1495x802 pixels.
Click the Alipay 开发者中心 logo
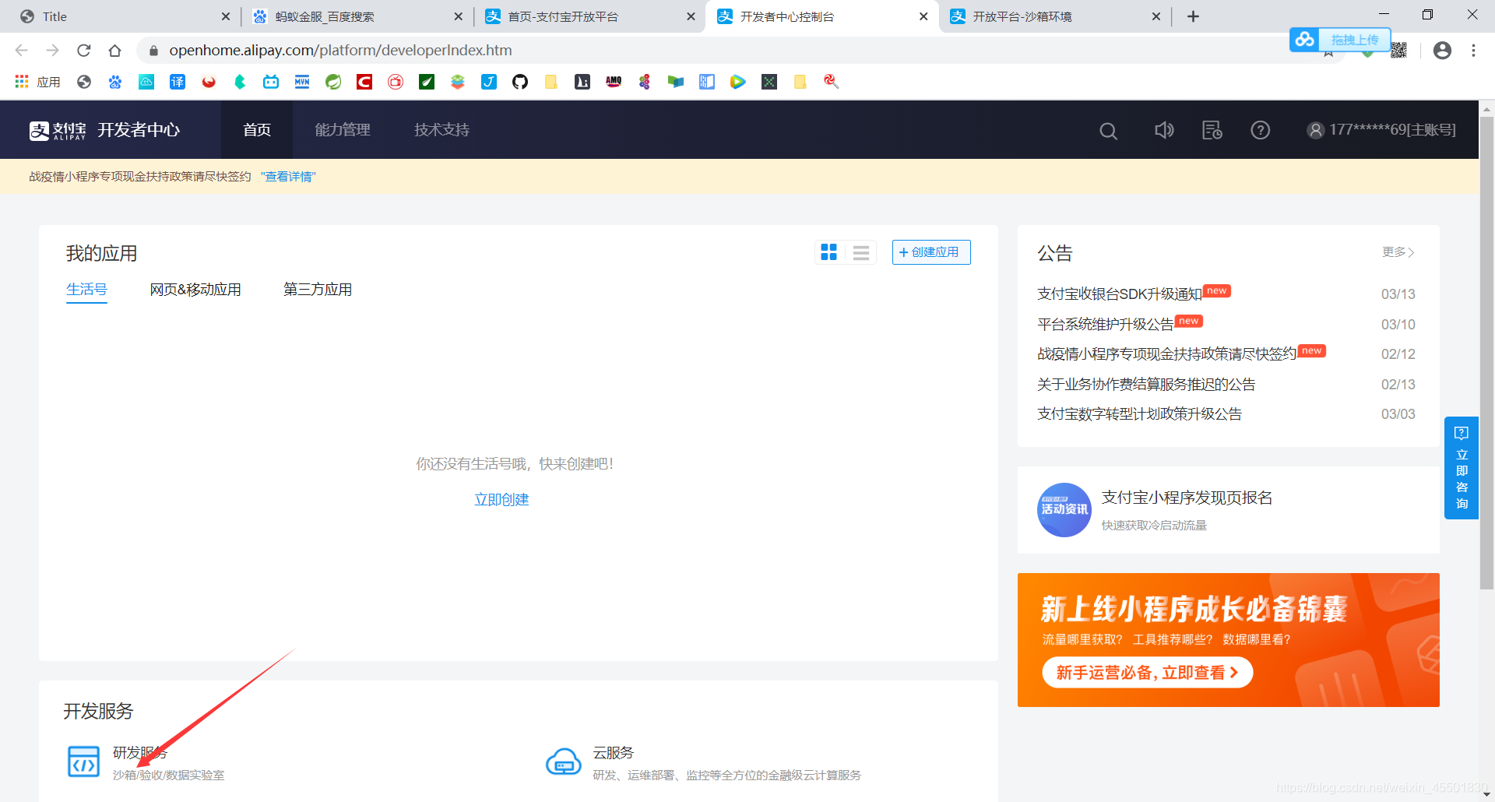point(104,130)
